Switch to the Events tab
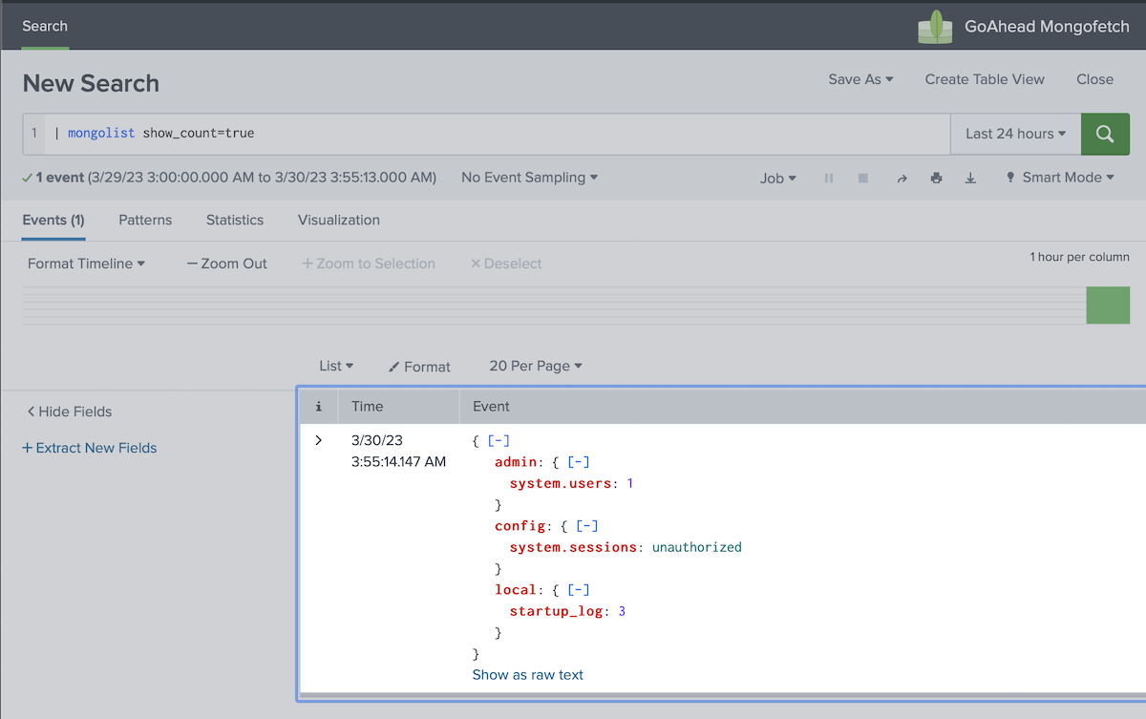Screen dimensions: 1146x719 pyautogui.click(x=53, y=220)
